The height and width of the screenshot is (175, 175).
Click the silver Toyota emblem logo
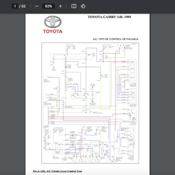(x=53, y=22)
